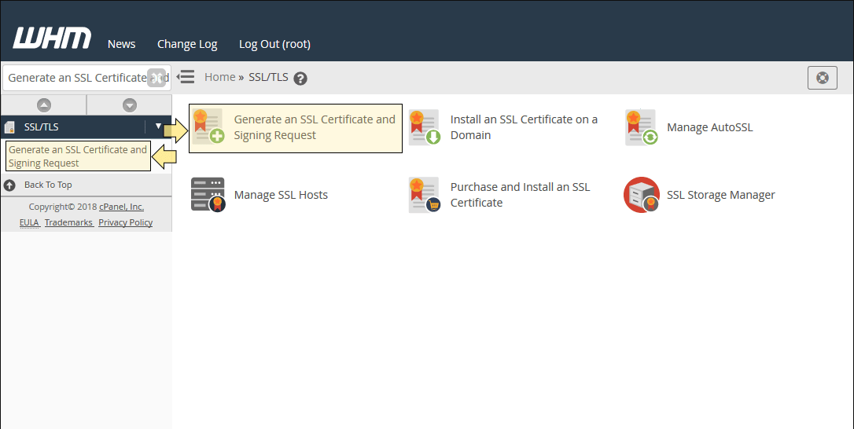Click Install an SSL Certificate icon
This screenshot has width=854, height=429.
pos(425,126)
